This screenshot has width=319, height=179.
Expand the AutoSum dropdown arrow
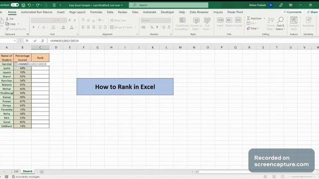(x=265, y=18)
